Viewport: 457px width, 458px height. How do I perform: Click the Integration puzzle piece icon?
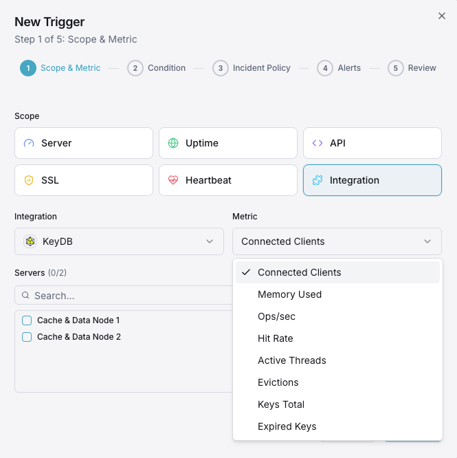(317, 180)
